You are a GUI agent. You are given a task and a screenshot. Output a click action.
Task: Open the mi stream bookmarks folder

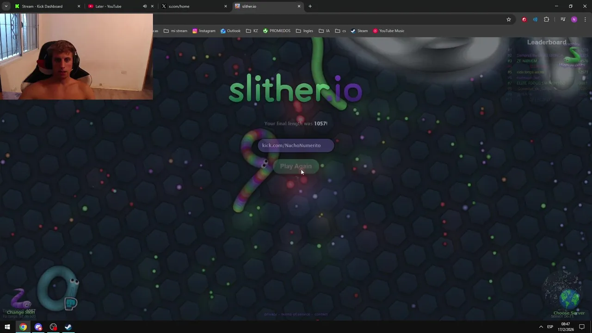click(x=175, y=31)
